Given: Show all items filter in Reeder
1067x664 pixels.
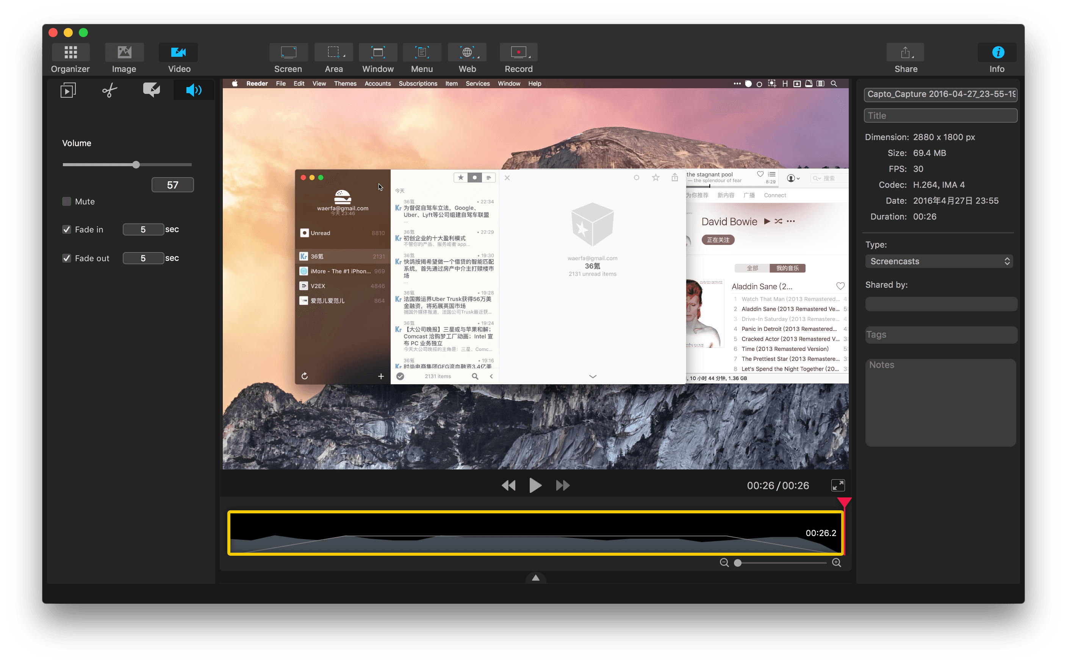Looking at the screenshot, I should click(489, 178).
